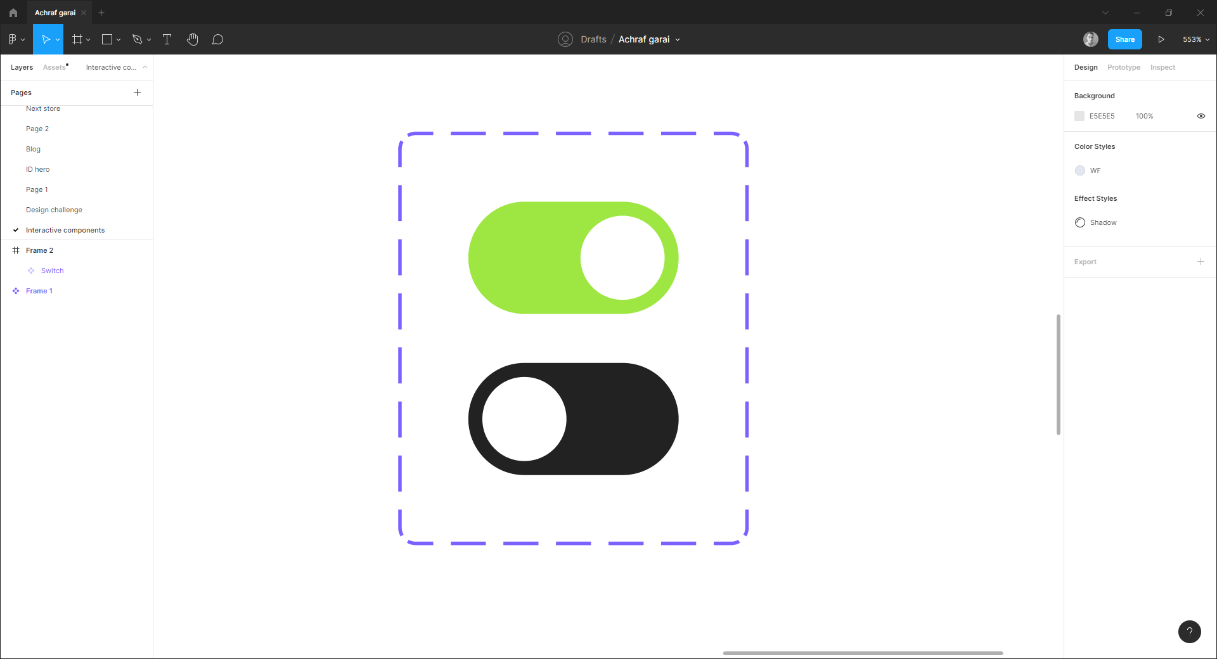Switch to the Layers tab
This screenshot has width=1217, height=659.
(x=22, y=67)
